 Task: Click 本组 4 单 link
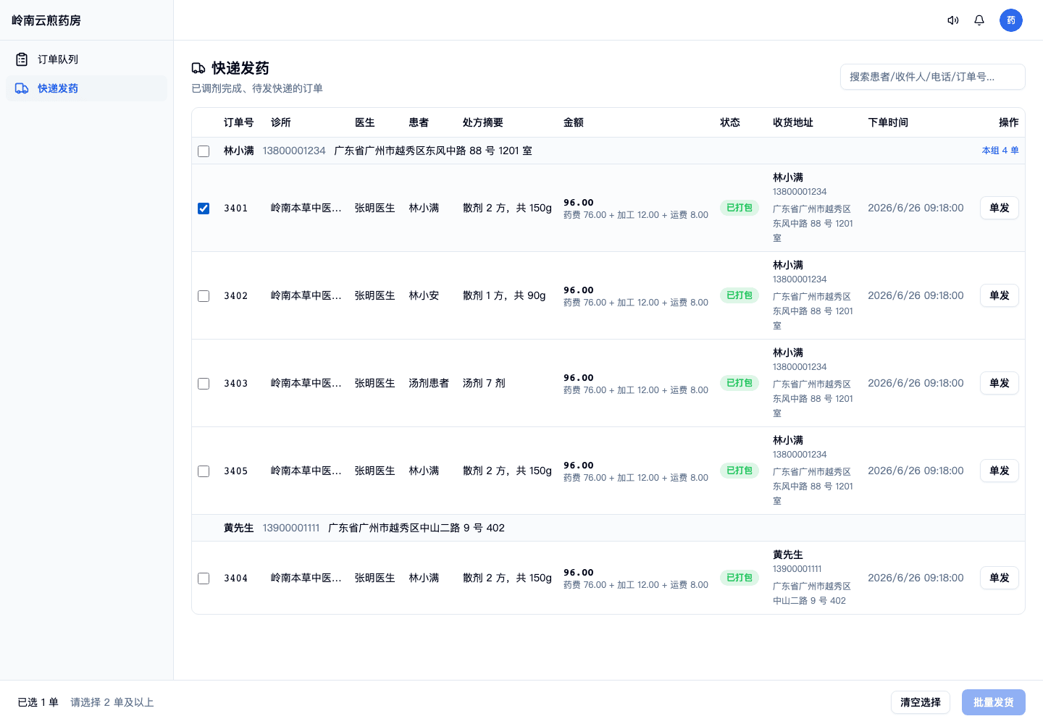[x=1000, y=151]
